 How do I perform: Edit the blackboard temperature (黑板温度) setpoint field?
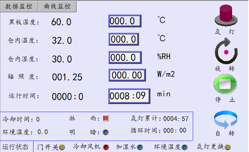click(125, 21)
